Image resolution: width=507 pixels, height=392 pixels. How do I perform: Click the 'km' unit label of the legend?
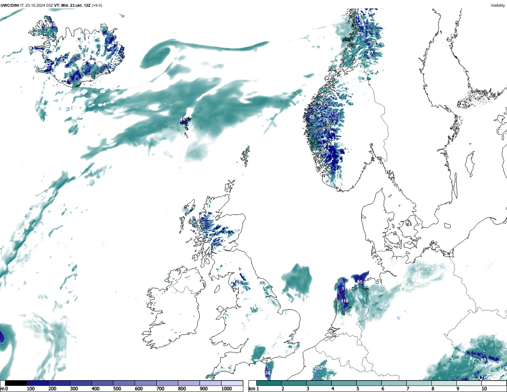[252, 389]
